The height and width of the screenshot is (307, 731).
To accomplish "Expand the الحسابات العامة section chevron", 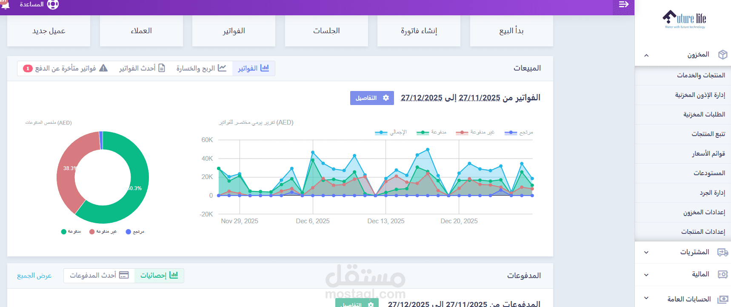I will [646, 298].
